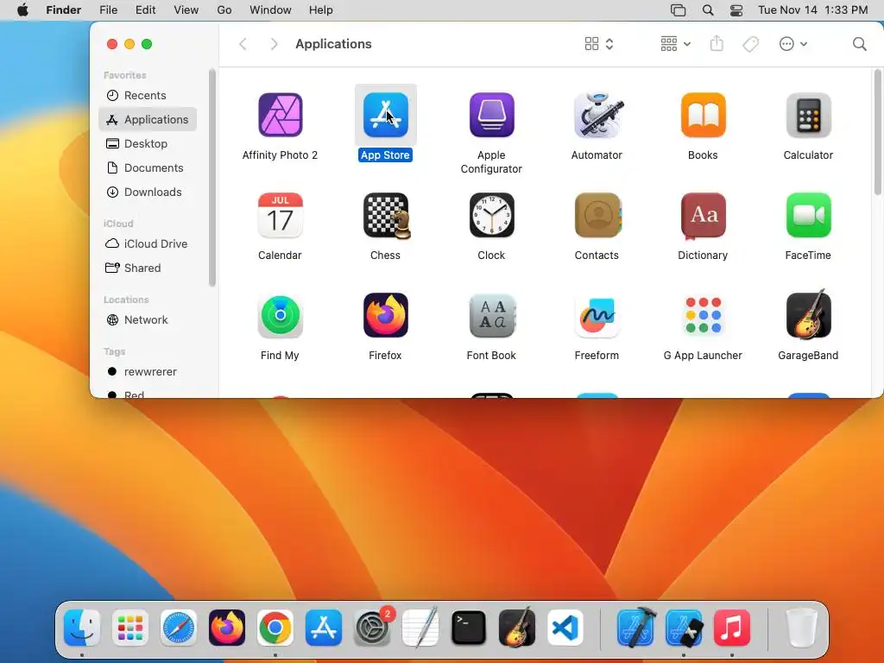Open the View menu

(186, 10)
